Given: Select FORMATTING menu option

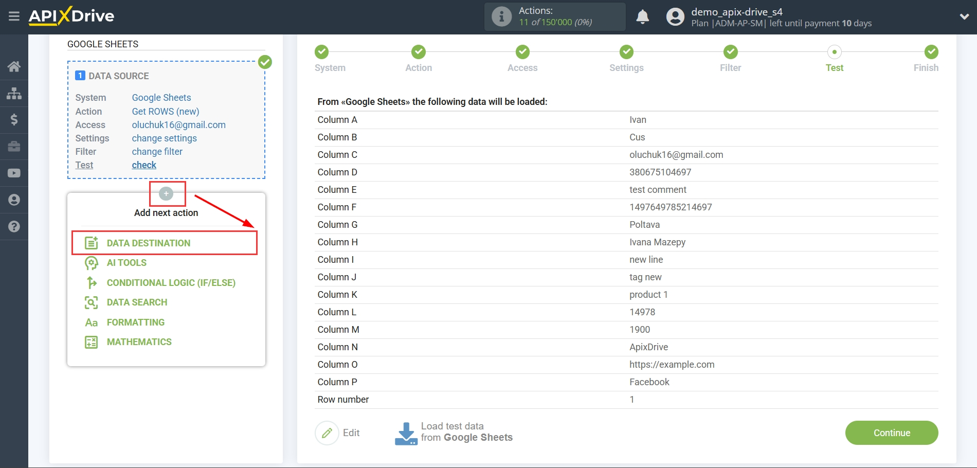Looking at the screenshot, I should tap(136, 322).
